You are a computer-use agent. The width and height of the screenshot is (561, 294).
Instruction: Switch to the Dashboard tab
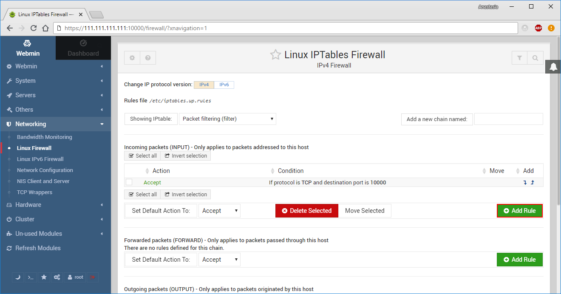pos(83,48)
